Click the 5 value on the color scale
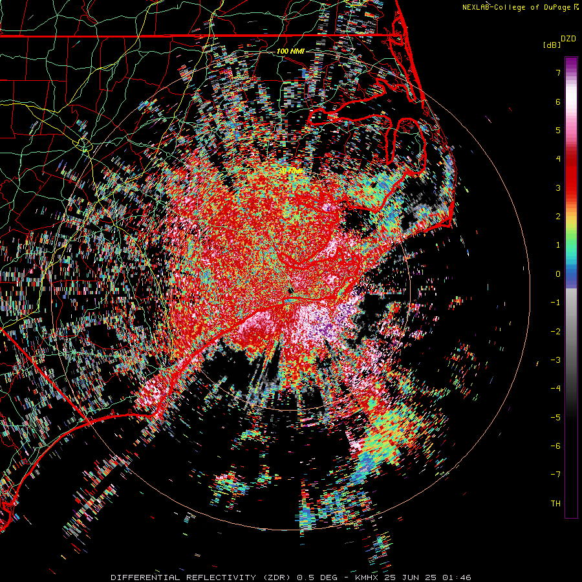 558,130
